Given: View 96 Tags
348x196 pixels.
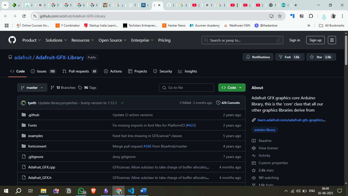Looking at the screenshot, I should [x=87, y=88].
